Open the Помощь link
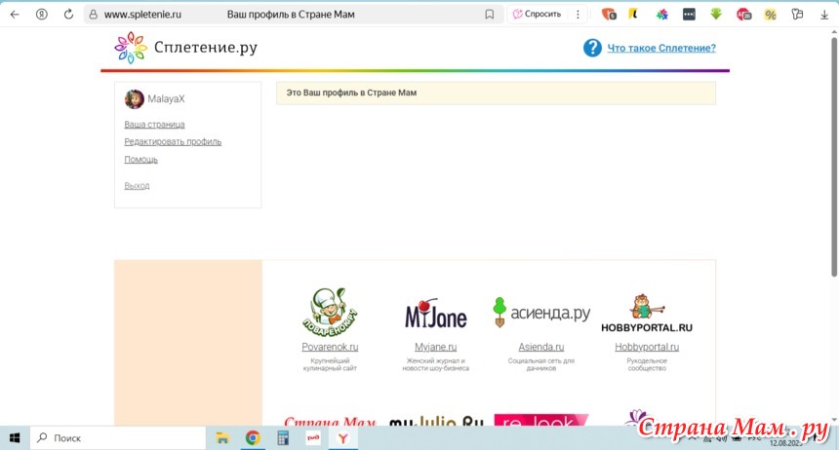 [x=140, y=160]
